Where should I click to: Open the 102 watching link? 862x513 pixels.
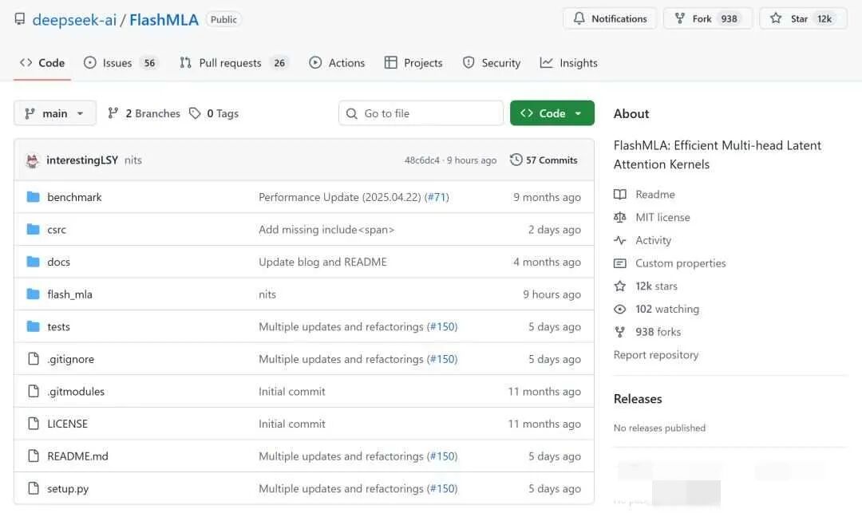pos(667,310)
